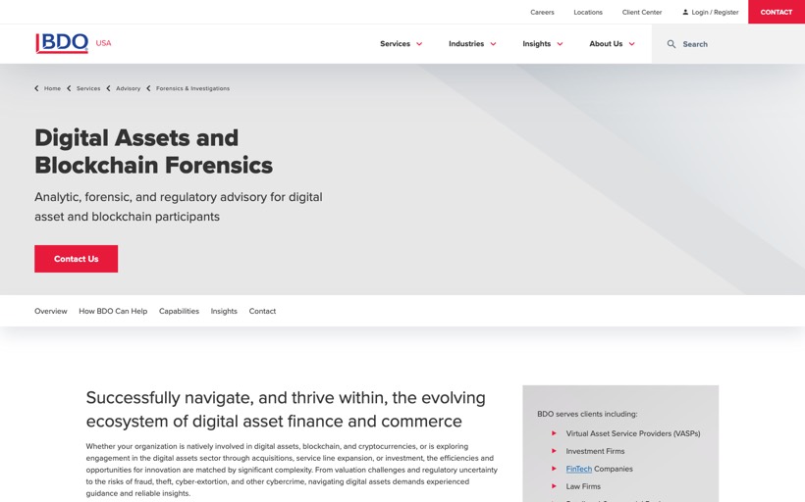Click the Login user silhouette icon
Viewport: 805px width, 502px height.
(x=685, y=12)
